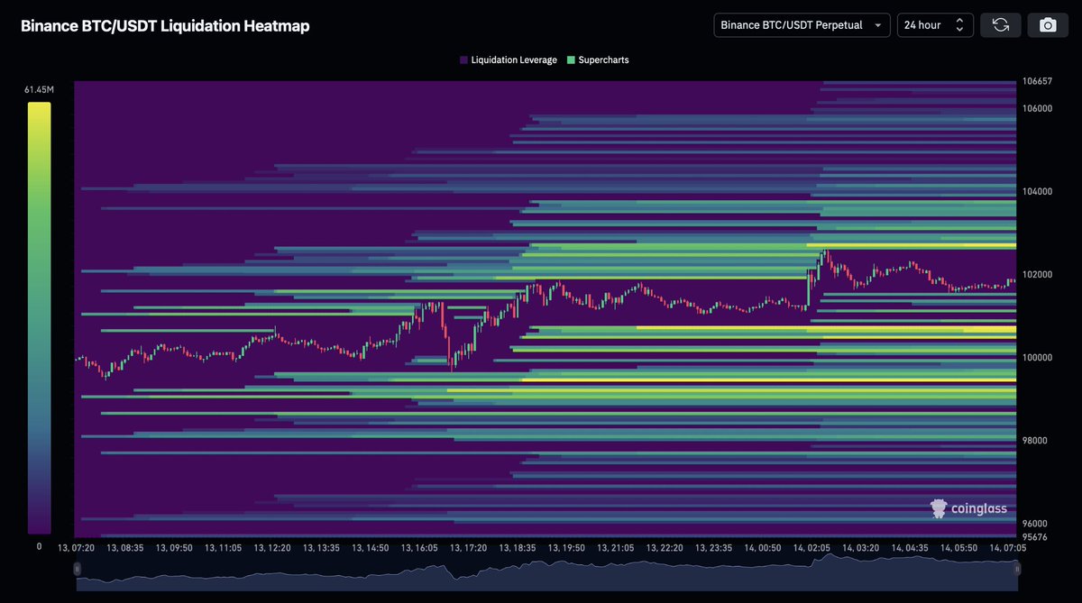Screen dimensions: 1082x603
Task: Toggle the Supercharts legend item
Action: click(x=598, y=60)
